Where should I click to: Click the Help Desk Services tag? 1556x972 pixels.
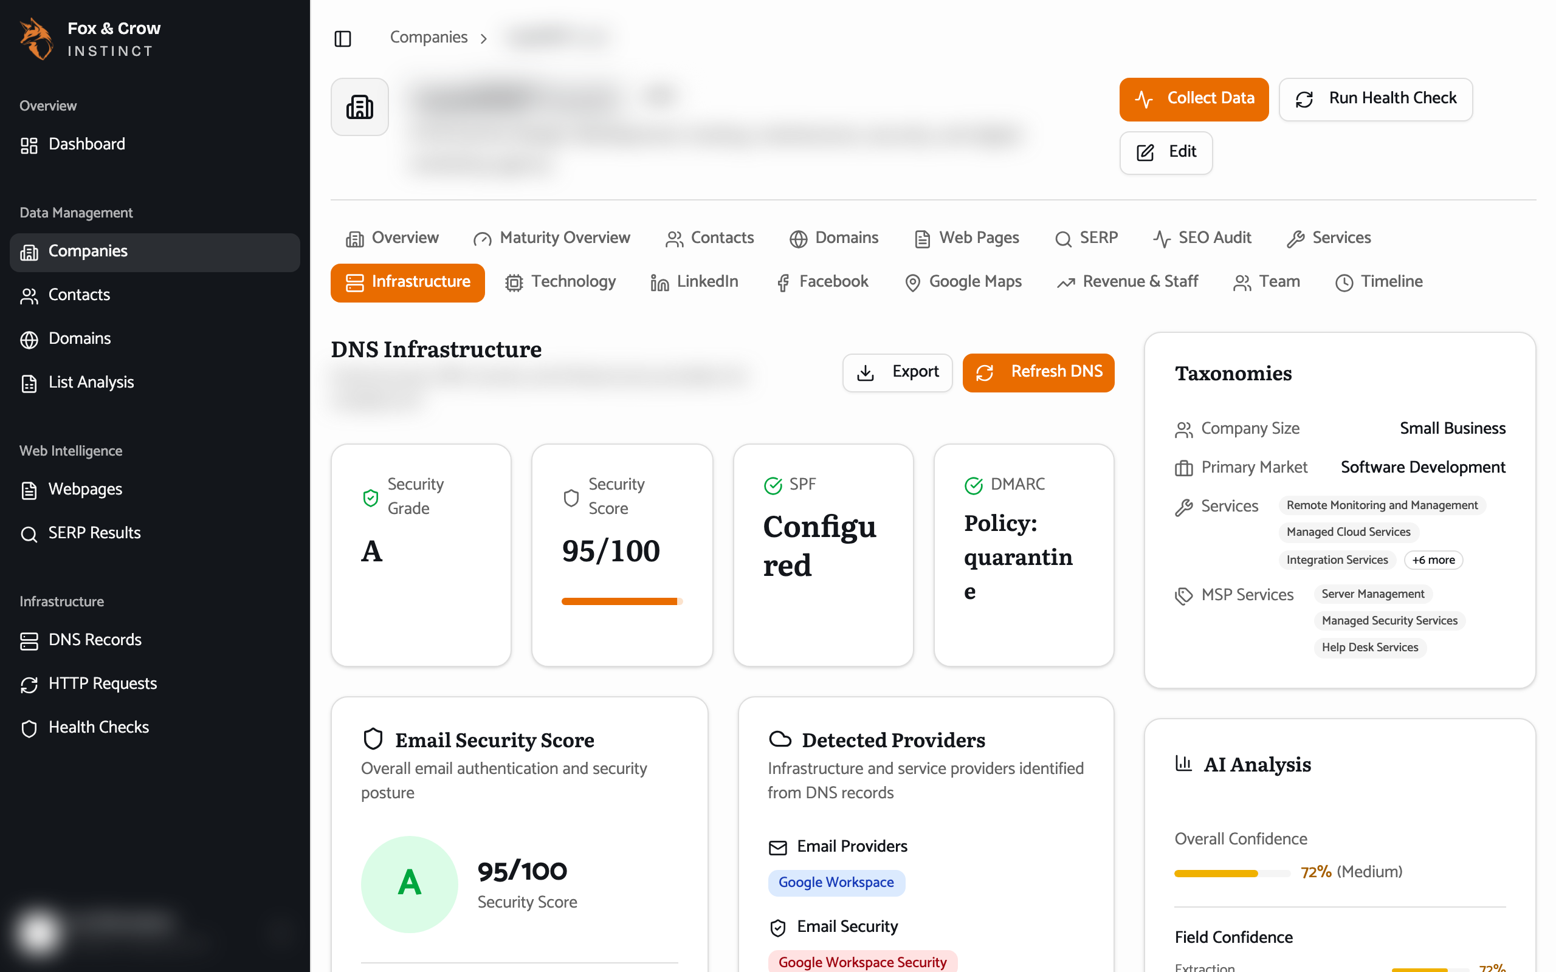tap(1370, 648)
